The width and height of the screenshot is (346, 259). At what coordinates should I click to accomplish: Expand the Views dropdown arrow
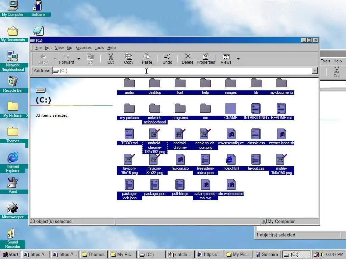(x=238, y=59)
